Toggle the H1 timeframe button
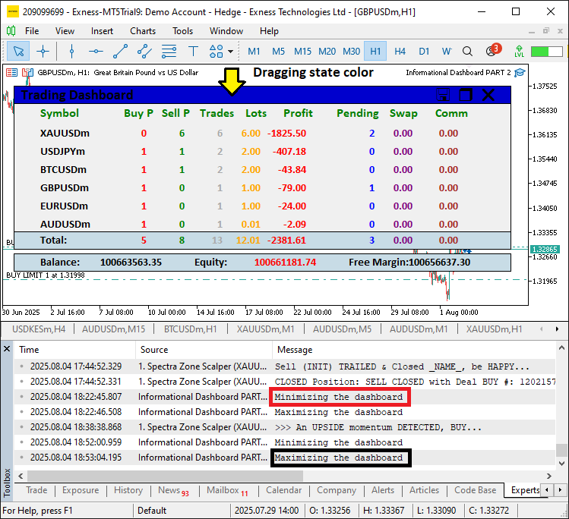Image resolution: width=569 pixels, height=519 pixels. pos(375,51)
